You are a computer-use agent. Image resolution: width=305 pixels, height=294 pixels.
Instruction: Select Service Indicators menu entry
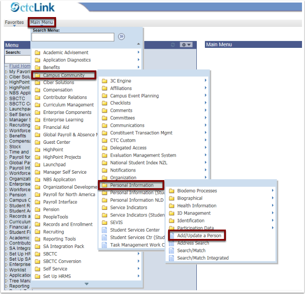[129, 207]
